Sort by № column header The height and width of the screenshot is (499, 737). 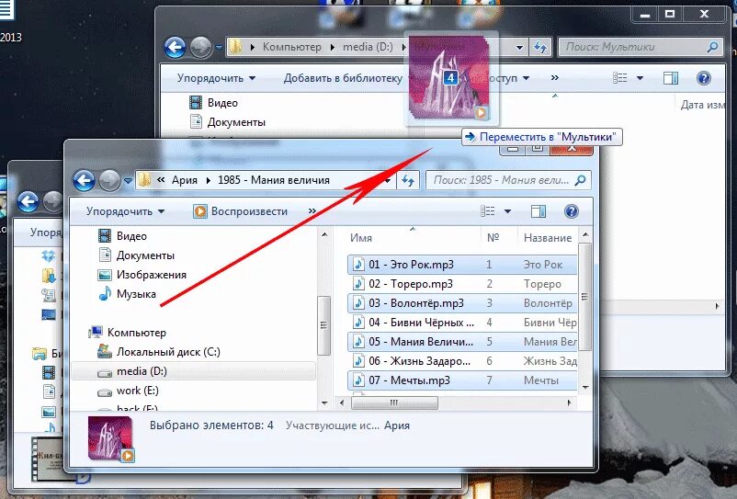(493, 238)
